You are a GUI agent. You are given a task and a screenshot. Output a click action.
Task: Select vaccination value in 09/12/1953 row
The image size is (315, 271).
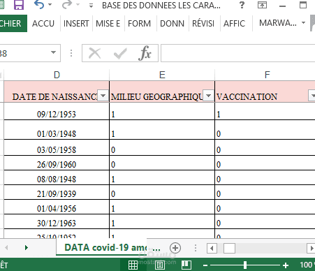(265, 111)
